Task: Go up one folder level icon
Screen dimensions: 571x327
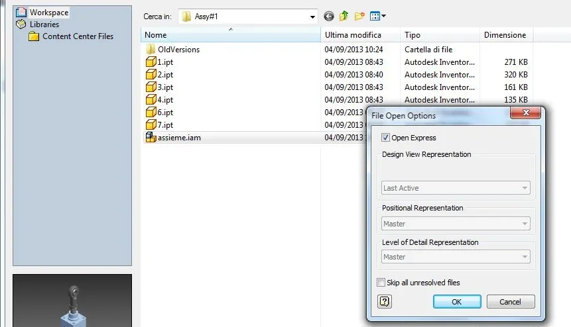Action: [344, 16]
